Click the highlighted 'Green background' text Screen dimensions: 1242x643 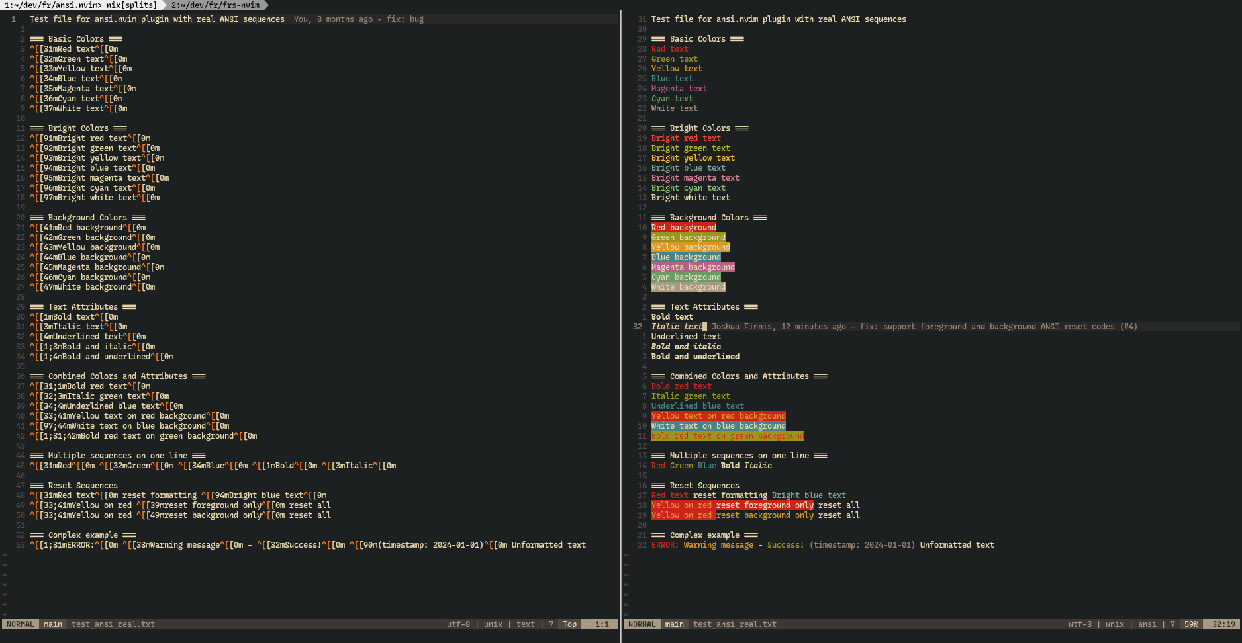click(689, 237)
